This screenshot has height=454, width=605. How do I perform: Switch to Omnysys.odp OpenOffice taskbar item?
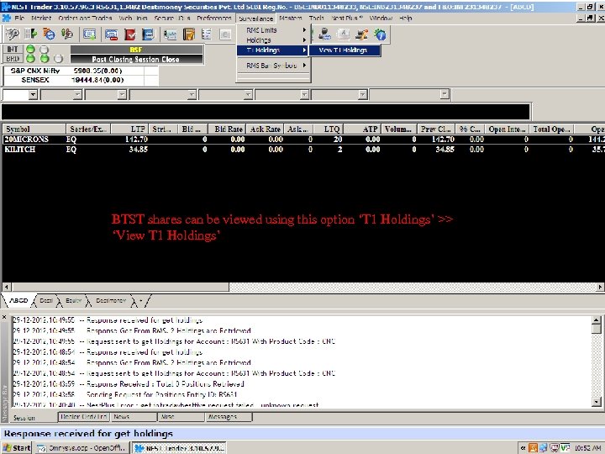pos(83,448)
